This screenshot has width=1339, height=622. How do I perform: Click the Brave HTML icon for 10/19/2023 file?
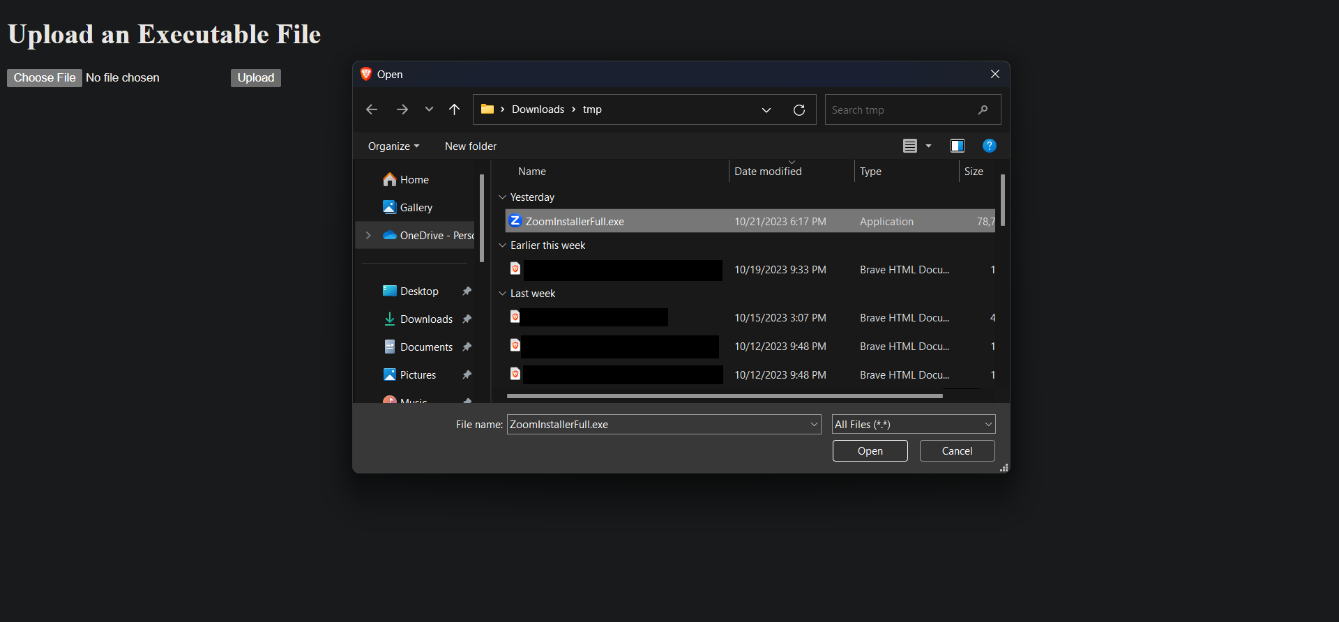[515, 269]
